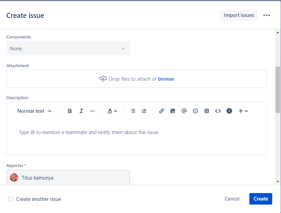Insert a bullet list in description
Viewport: 281px width, 213px height.
click(x=133, y=111)
